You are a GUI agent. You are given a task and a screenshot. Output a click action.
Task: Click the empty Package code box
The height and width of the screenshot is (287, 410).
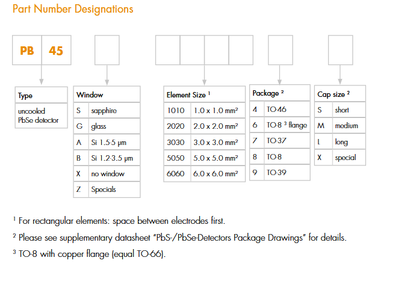tap(280, 51)
